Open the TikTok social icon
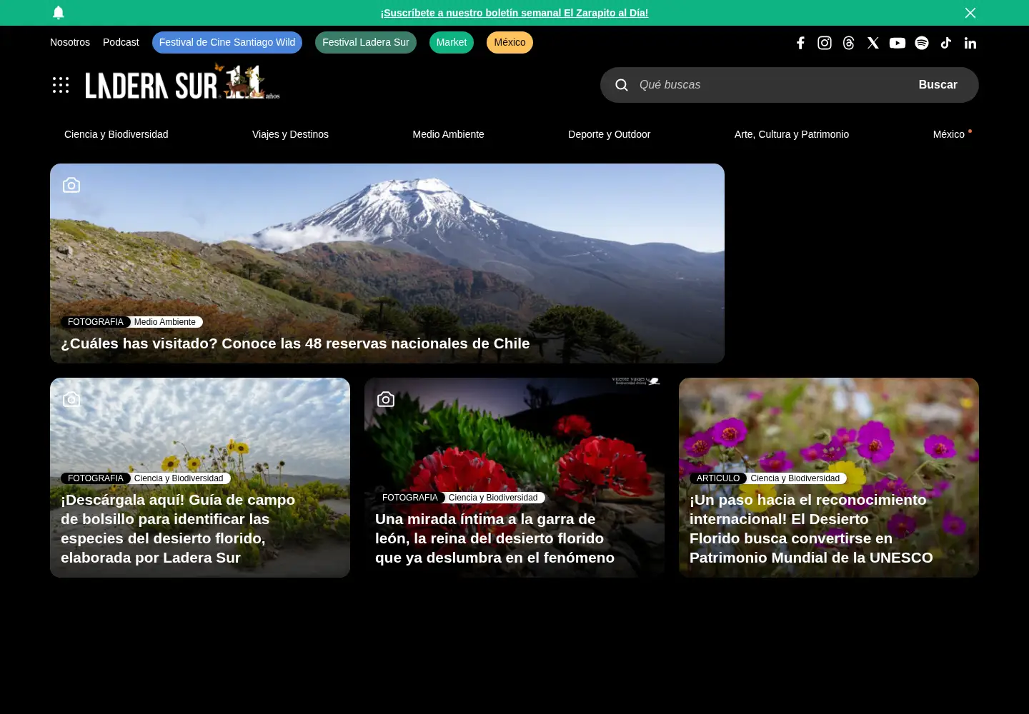This screenshot has height=714, width=1029. tap(946, 43)
